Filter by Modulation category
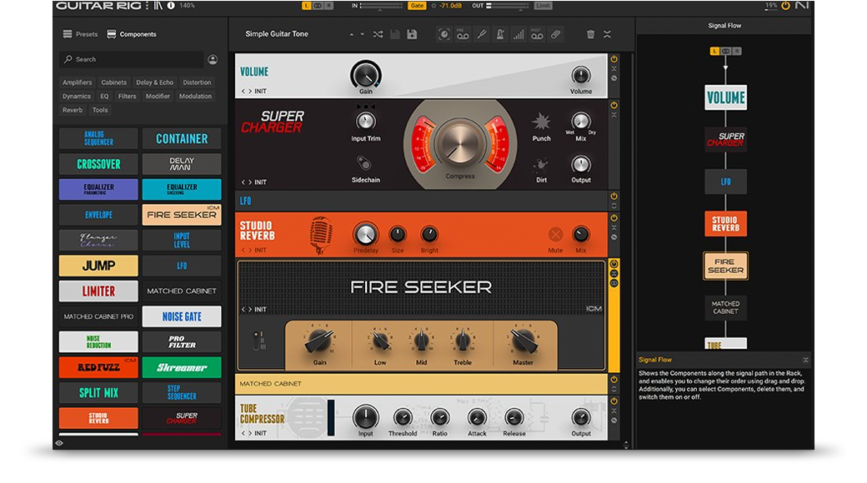The height and width of the screenshot is (483, 867). point(195,96)
